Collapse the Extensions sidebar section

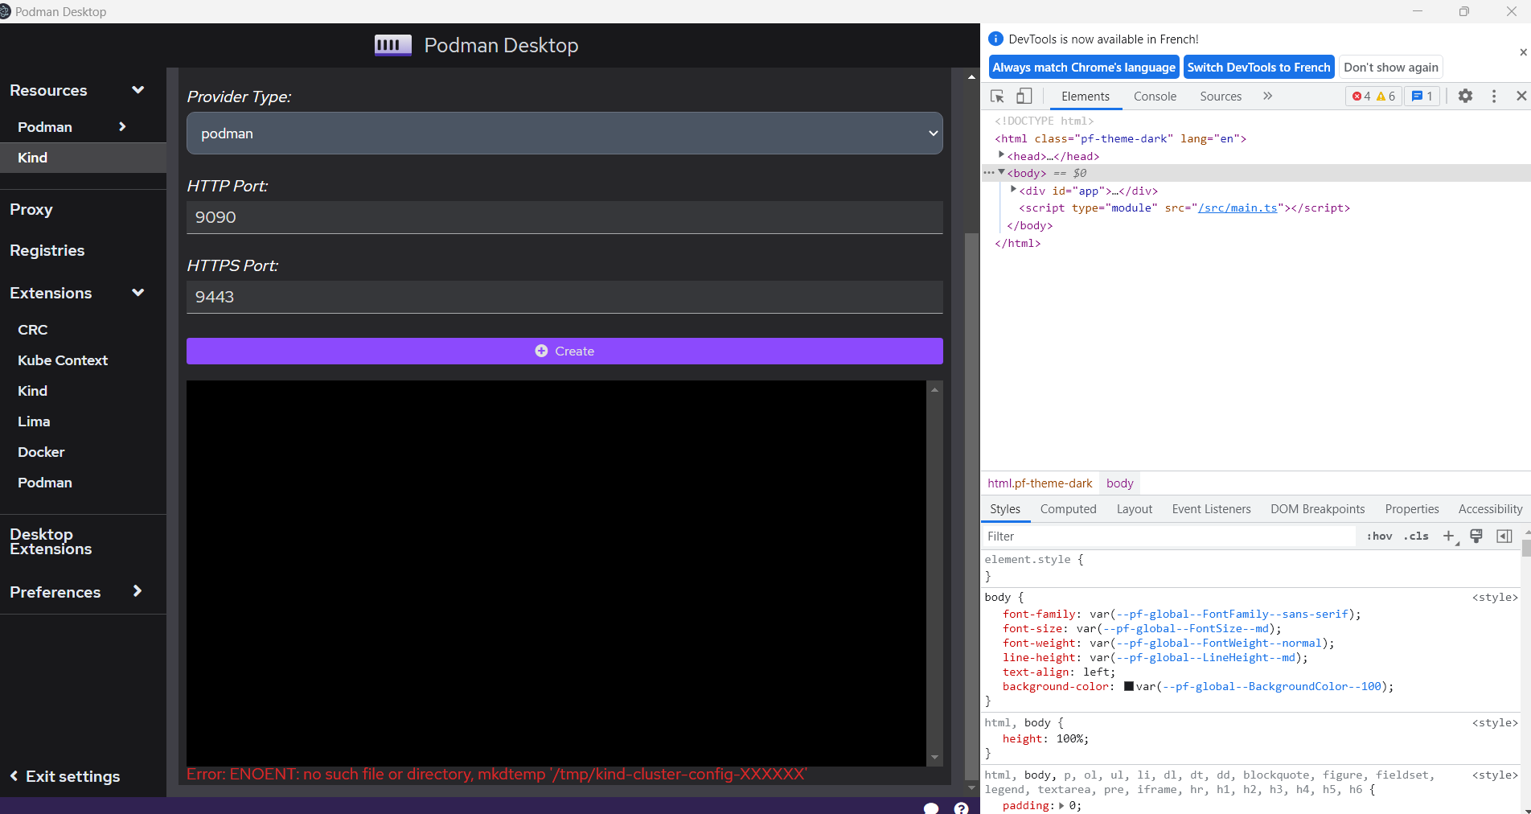click(x=138, y=293)
